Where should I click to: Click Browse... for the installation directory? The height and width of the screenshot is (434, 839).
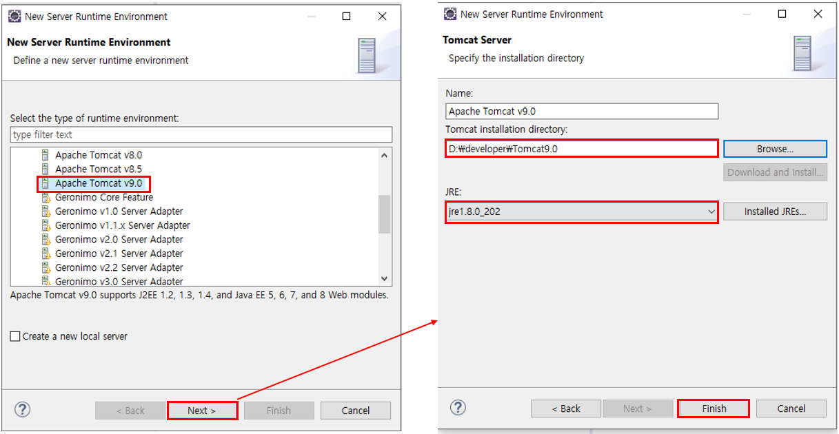(775, 148)
